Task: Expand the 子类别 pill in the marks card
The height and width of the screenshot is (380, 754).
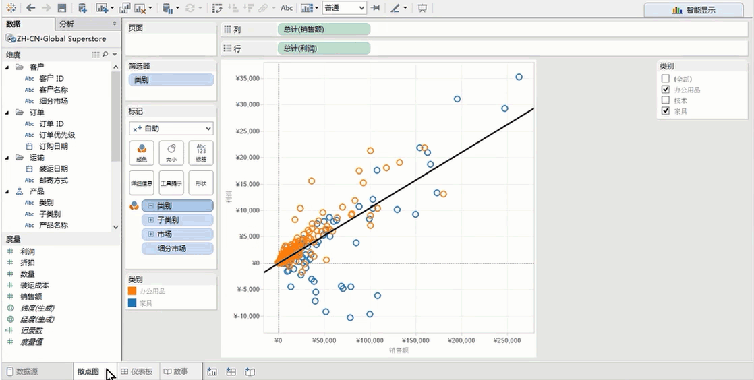Action: point(151,220)
